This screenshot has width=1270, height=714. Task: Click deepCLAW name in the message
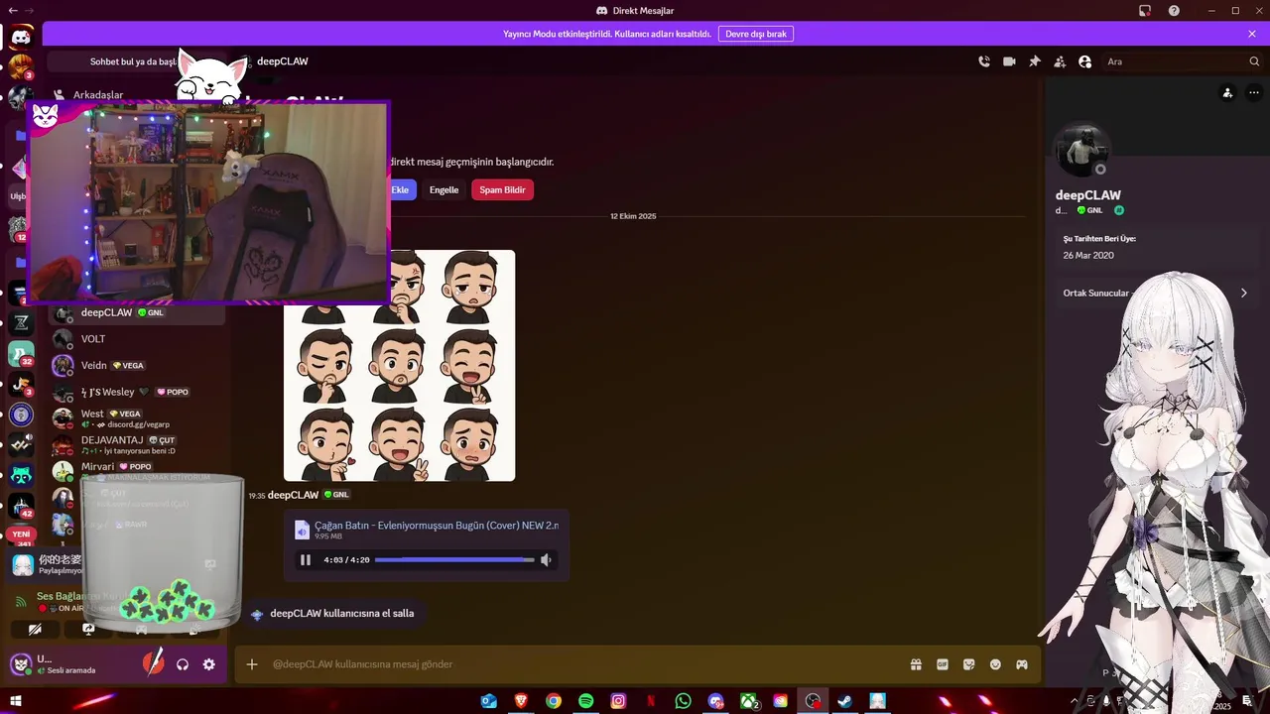coord(293,495)
